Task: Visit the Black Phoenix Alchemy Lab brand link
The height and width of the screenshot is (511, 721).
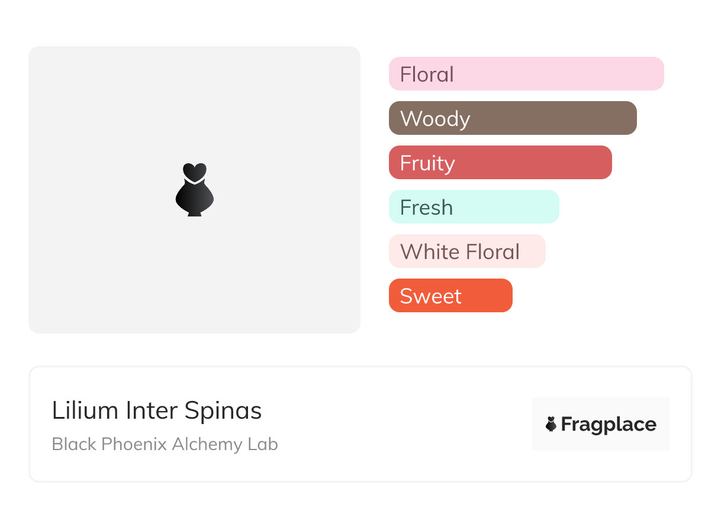Action: point(165,444)
